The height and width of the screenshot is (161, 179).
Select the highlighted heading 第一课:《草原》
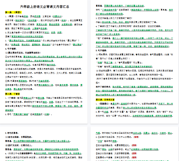[13, 12]
